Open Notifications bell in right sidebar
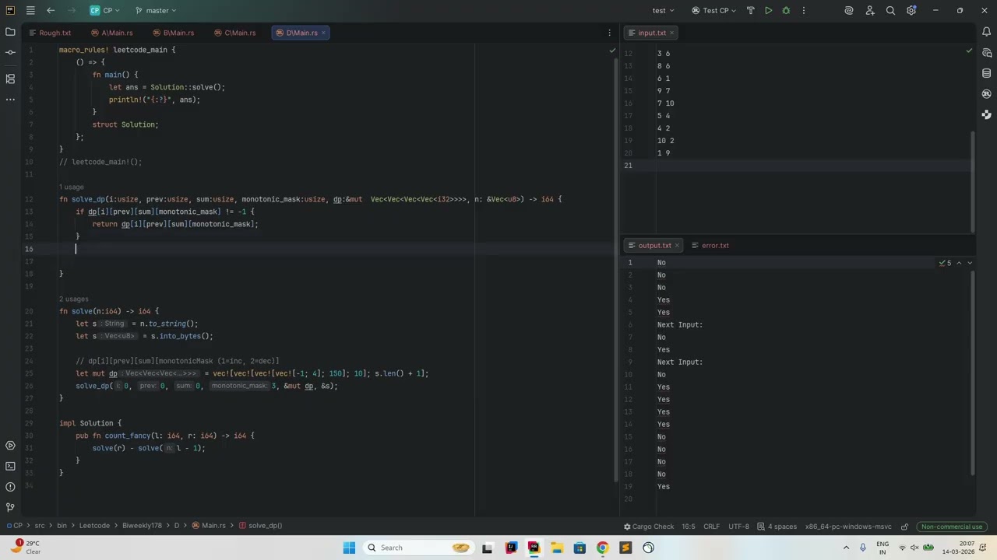 [x=987, y=32]
